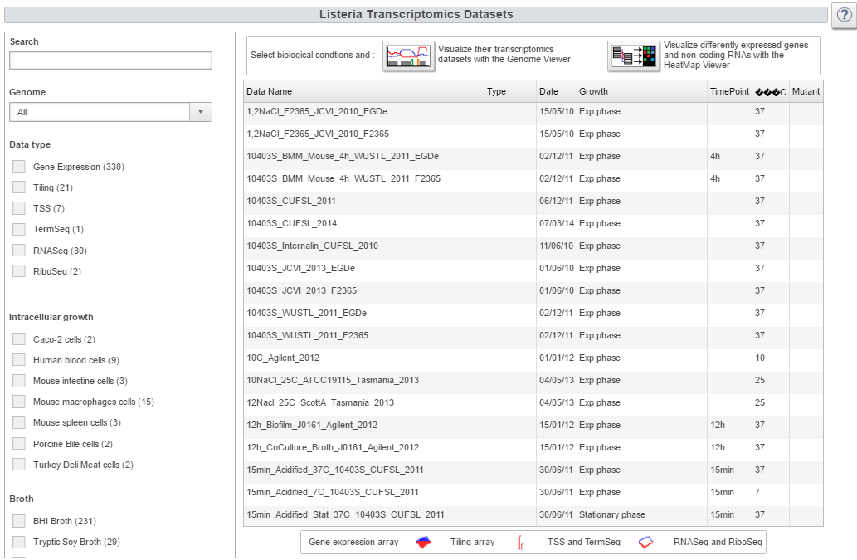Select the 10403S_CUFSL_2014 dataset row
Viewport: 857px width, 560px height.
click(x=291, y=223)
